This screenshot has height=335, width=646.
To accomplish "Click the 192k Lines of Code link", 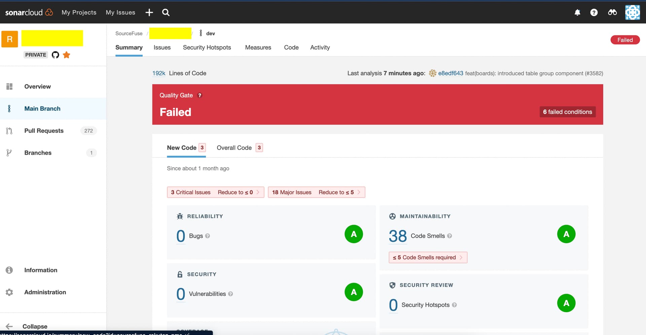I will tap(159, 73).
